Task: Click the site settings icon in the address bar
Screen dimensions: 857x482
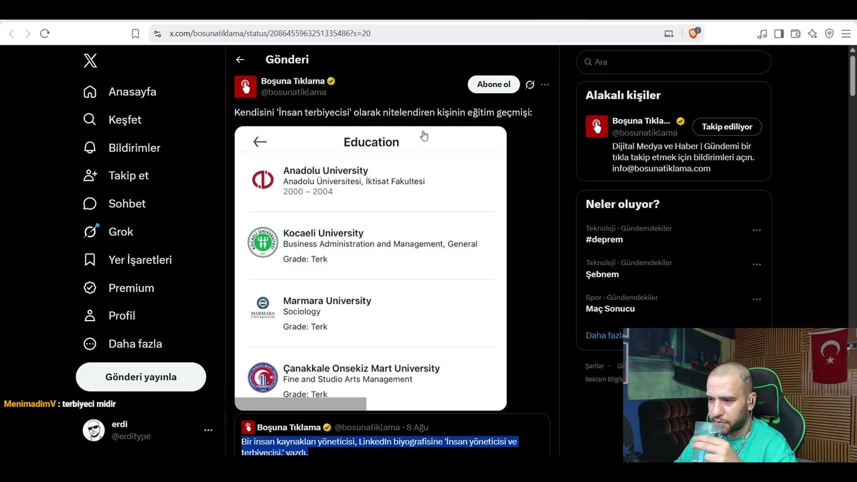Action: coord(157,33)
